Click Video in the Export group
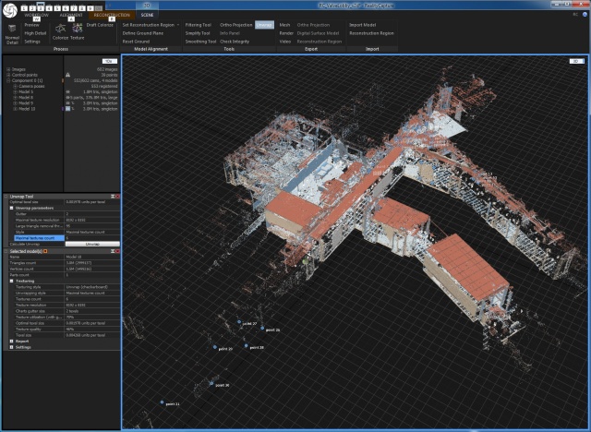 click(x=285, y=42)
